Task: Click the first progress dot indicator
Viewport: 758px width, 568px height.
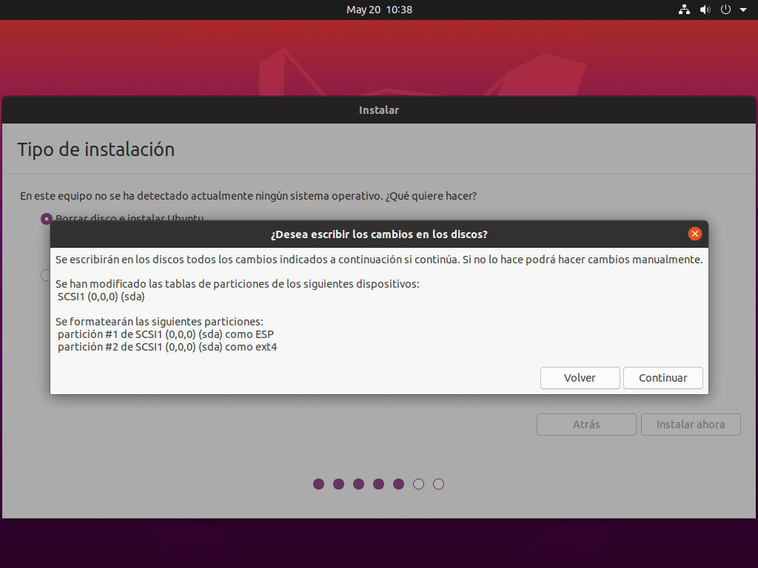Action: (x=318, y=484)
